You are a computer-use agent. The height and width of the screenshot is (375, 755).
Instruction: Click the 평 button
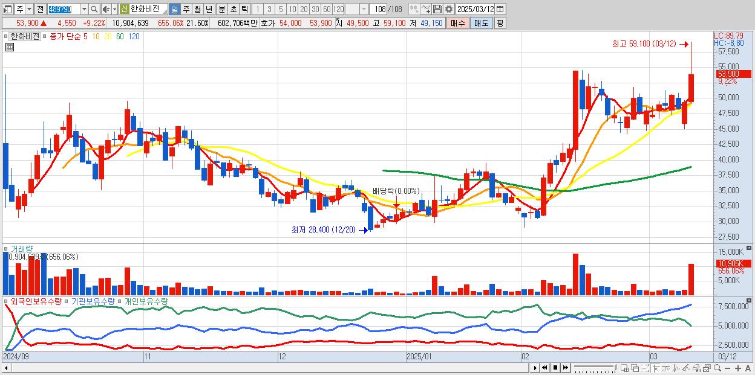[500, 23]
